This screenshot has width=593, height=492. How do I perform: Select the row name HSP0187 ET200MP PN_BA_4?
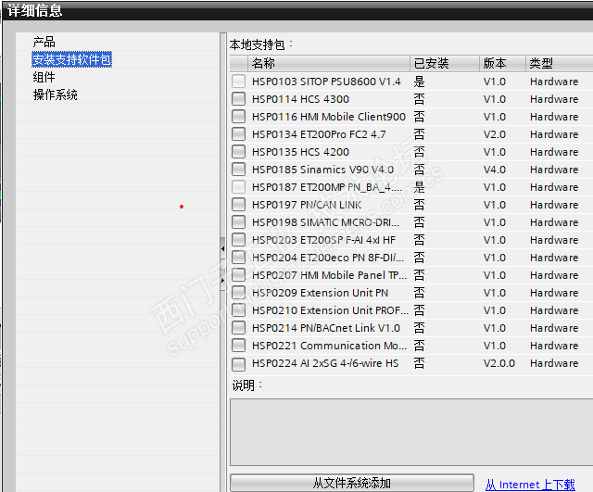327,187
